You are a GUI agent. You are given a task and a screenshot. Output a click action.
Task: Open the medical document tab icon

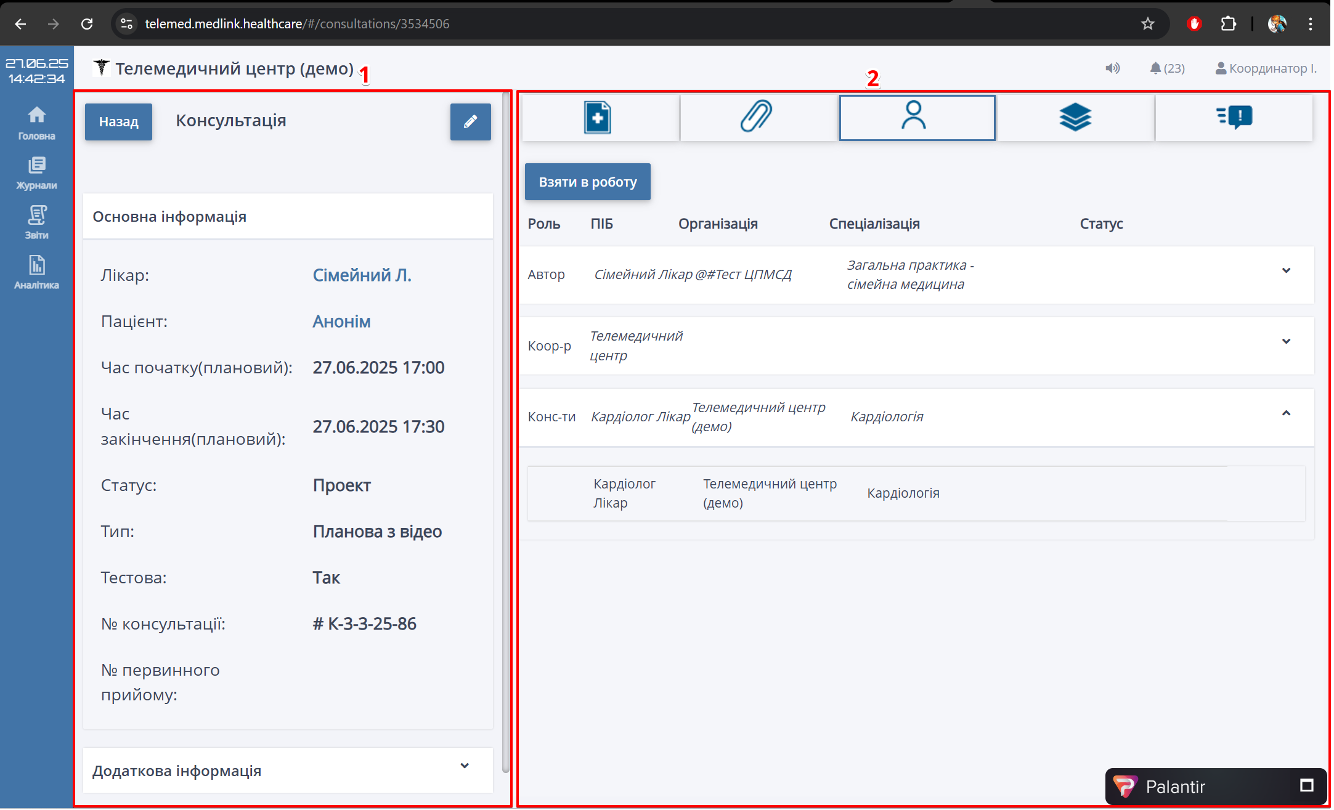(x=598, y=117)
